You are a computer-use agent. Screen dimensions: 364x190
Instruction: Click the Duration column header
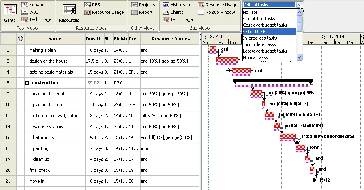point(94,39)
